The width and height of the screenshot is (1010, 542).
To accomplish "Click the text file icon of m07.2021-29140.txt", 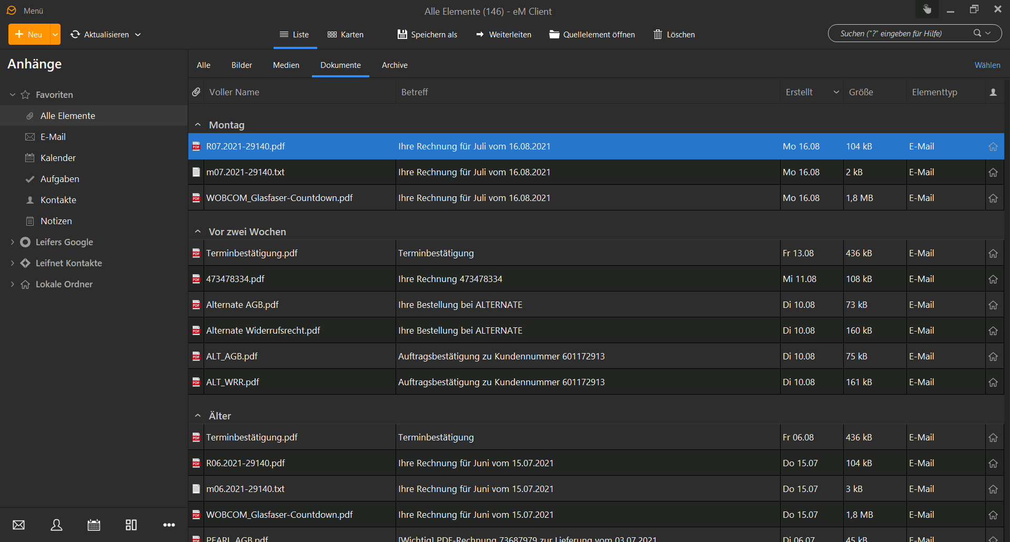I will pos(196,172).
